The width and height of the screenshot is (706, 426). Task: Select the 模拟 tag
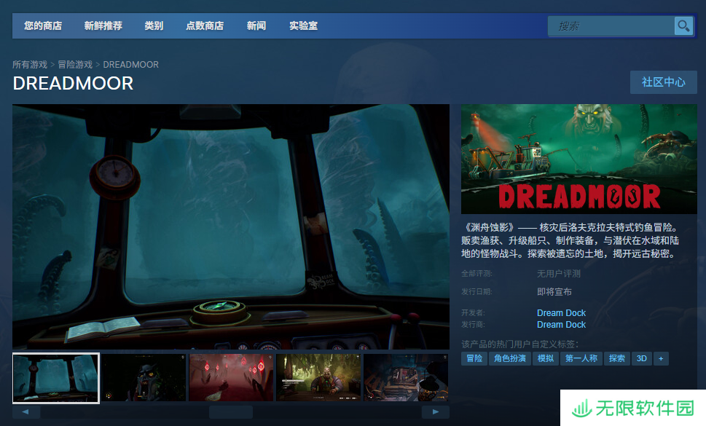coord(546,358)
